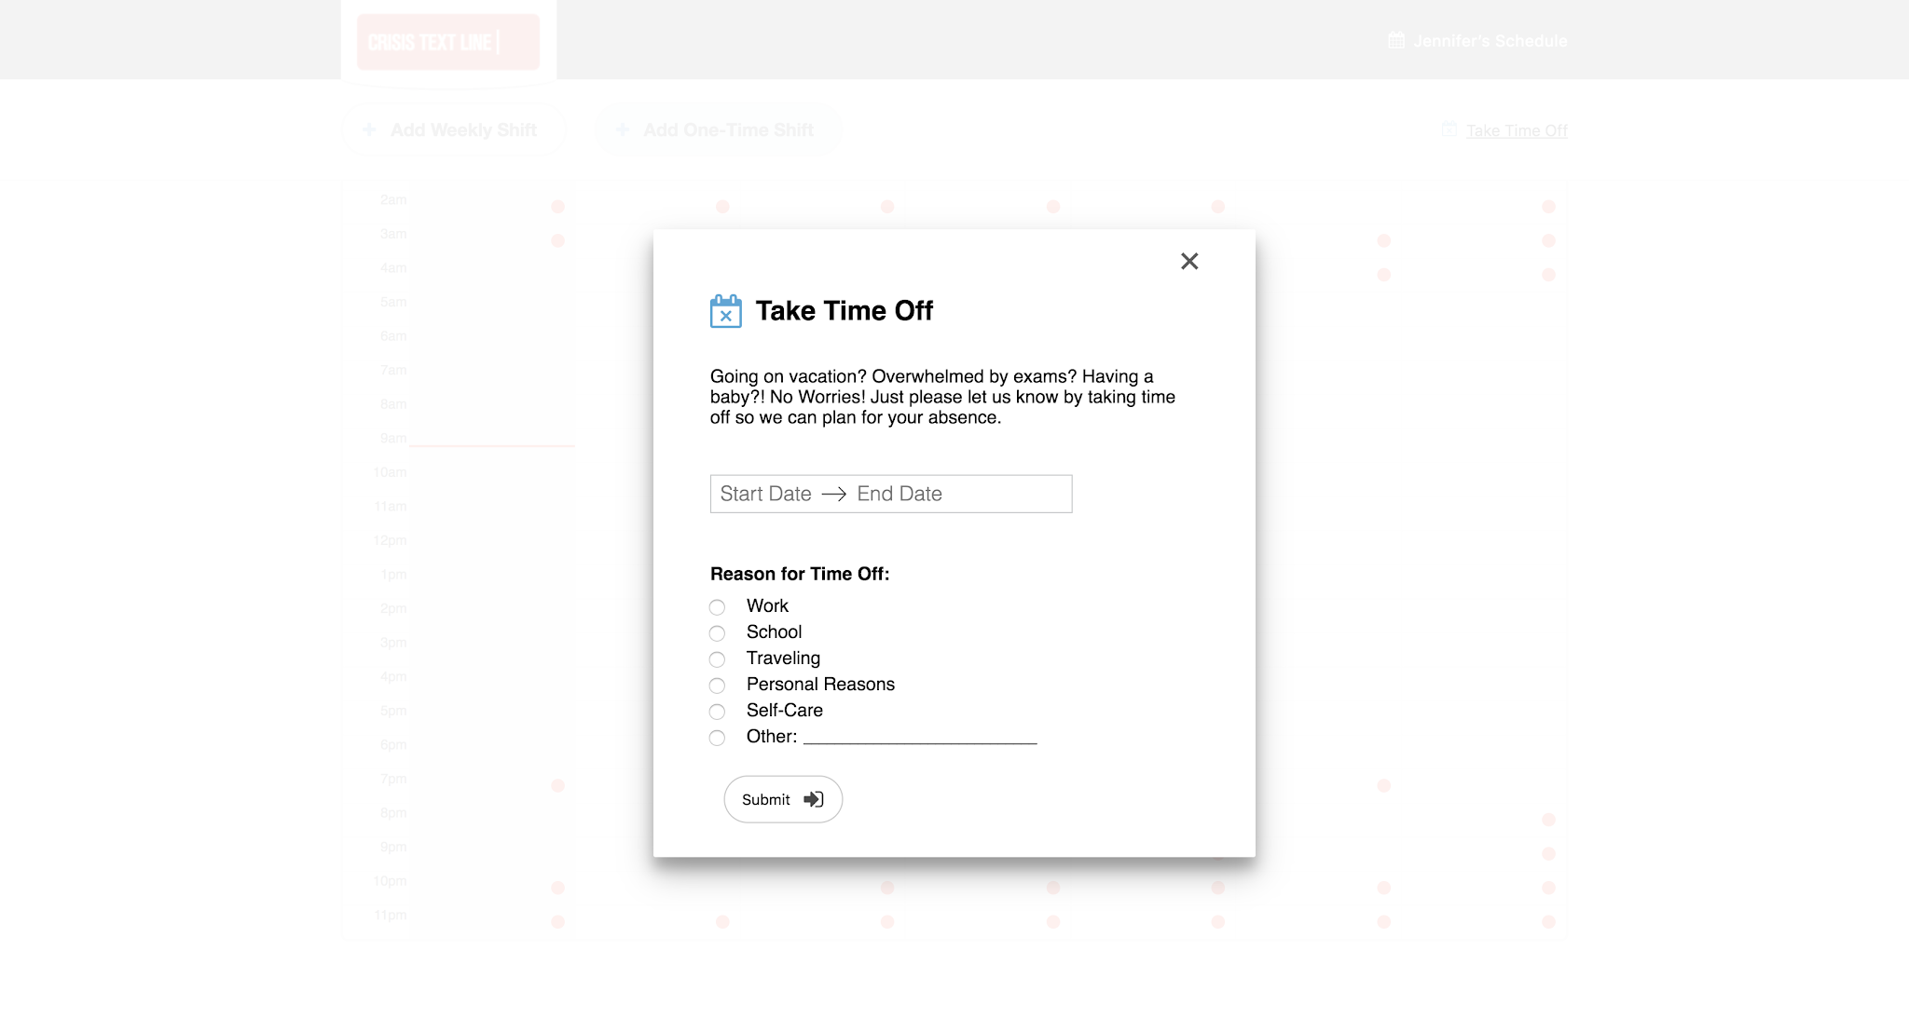Click the plus icon on Add One-Time Shift
Image resolution: width=1909 pixels, height=1032 pixels.
click(623, 129)
